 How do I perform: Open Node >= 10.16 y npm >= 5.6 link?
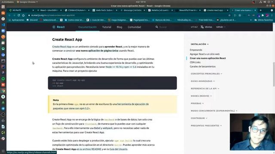(x=121, y=67)
